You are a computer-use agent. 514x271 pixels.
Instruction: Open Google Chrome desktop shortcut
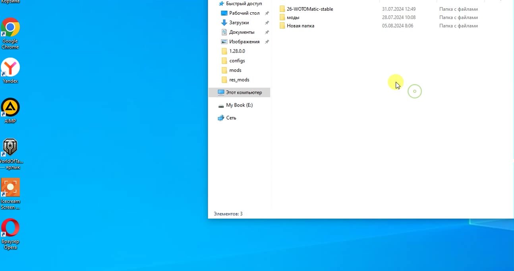10,27
